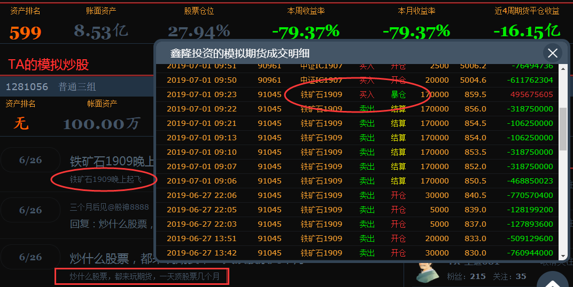Select the 6/26 date badge beside 铁矿石1909 post
Screen dimensions: 573x287
tap(30, 160)
